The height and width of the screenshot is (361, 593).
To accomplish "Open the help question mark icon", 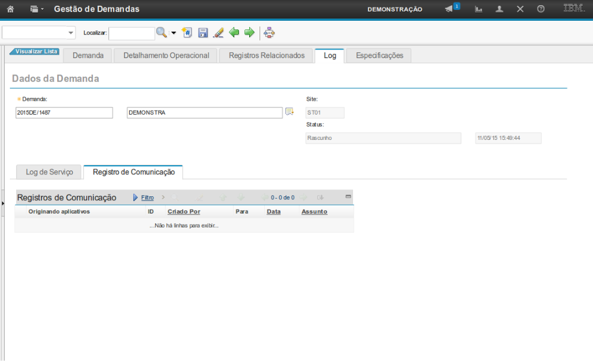I will click(541, 9).
